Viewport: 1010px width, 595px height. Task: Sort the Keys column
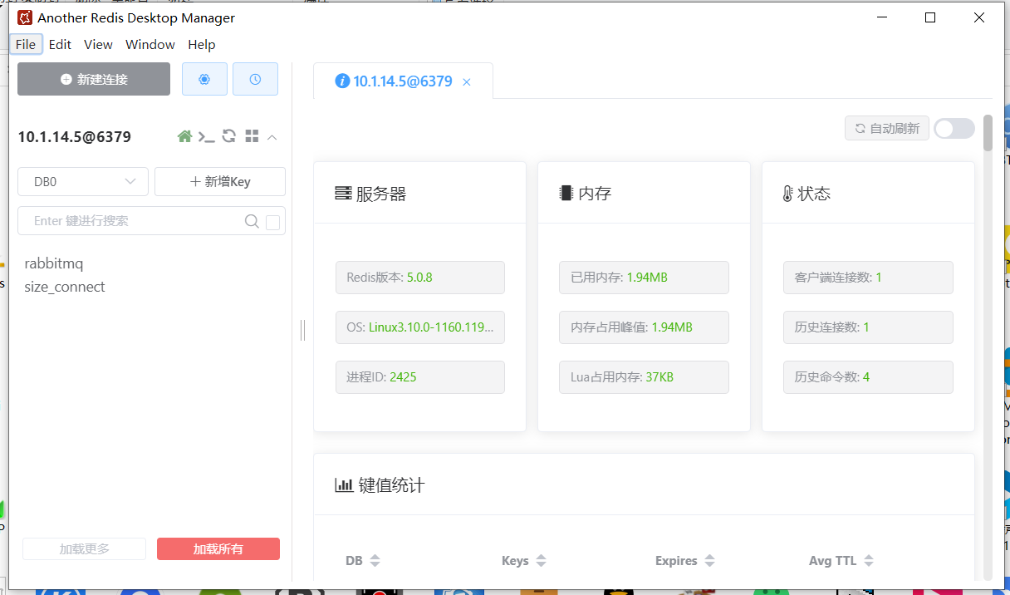(x=542, y=561)
